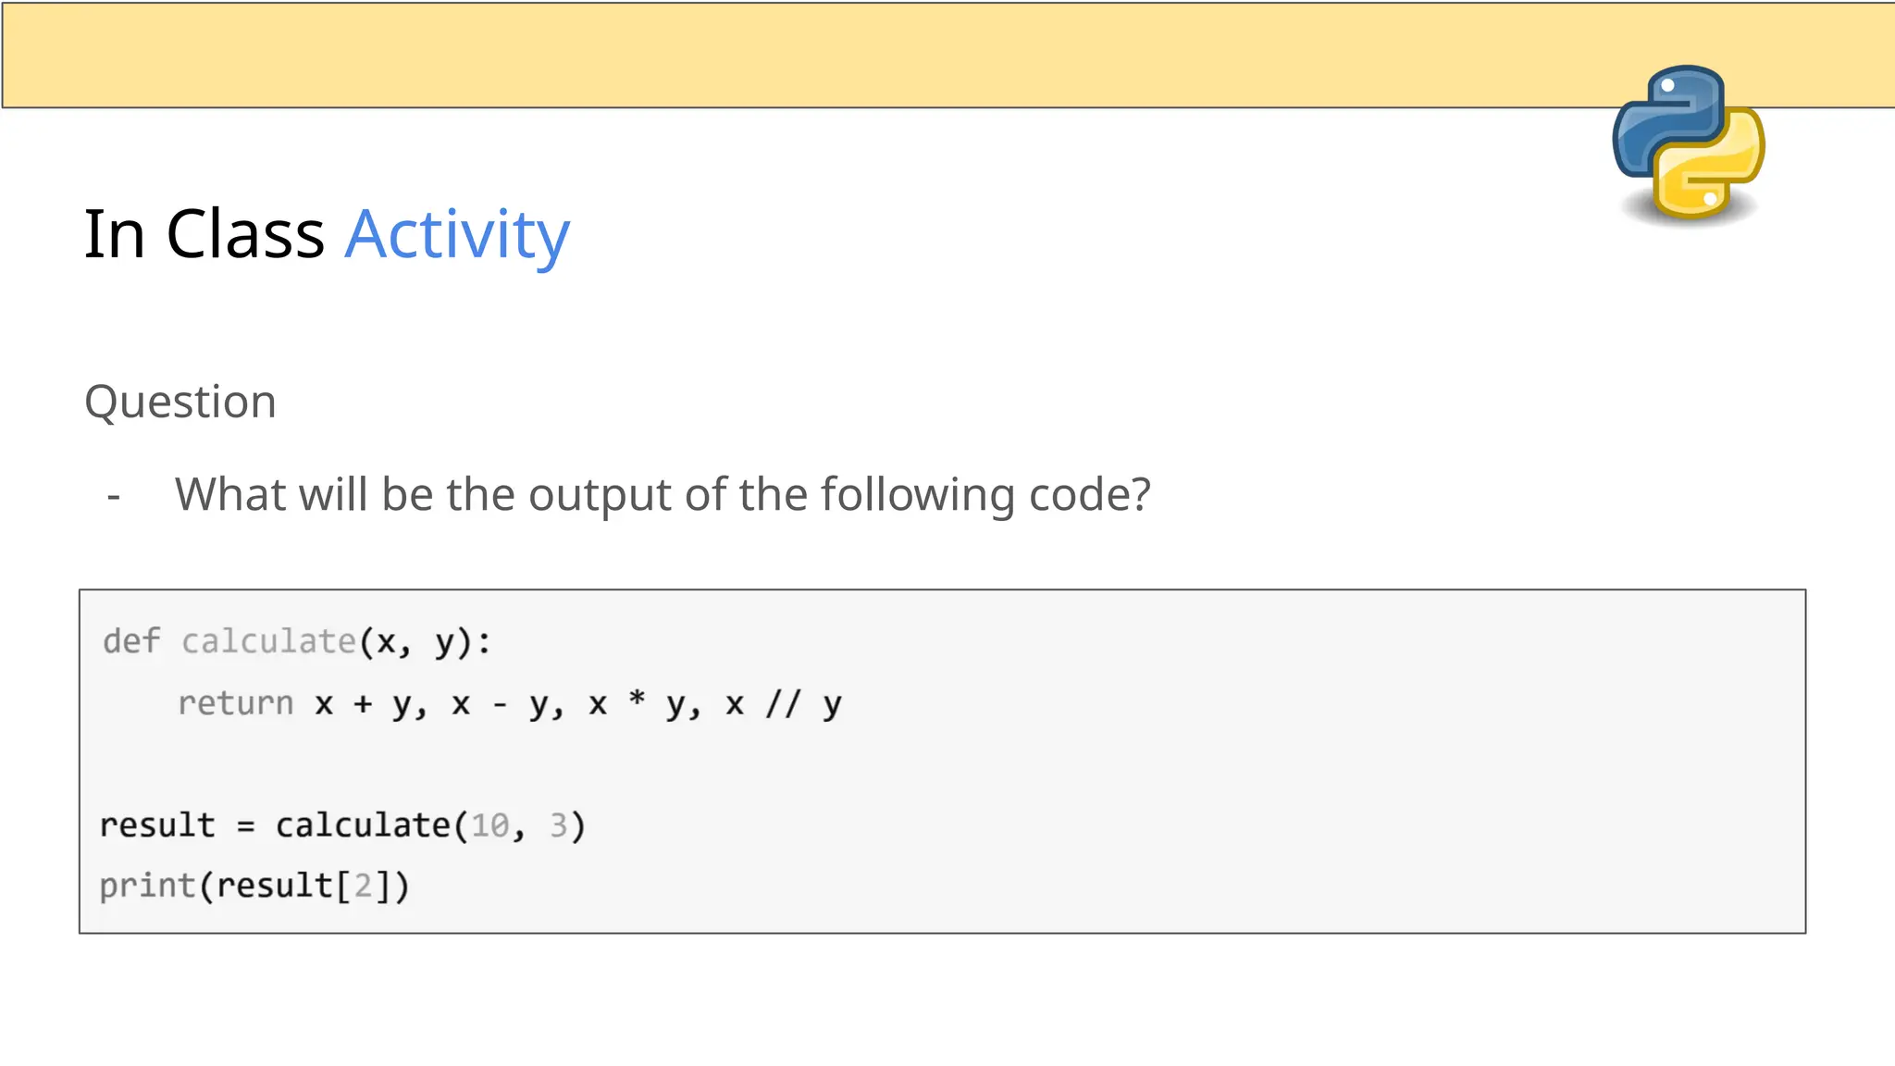Click the number 3 argument
Image resolution: width=1895 pixels, height=1066 pixels.
coord(558,824)
